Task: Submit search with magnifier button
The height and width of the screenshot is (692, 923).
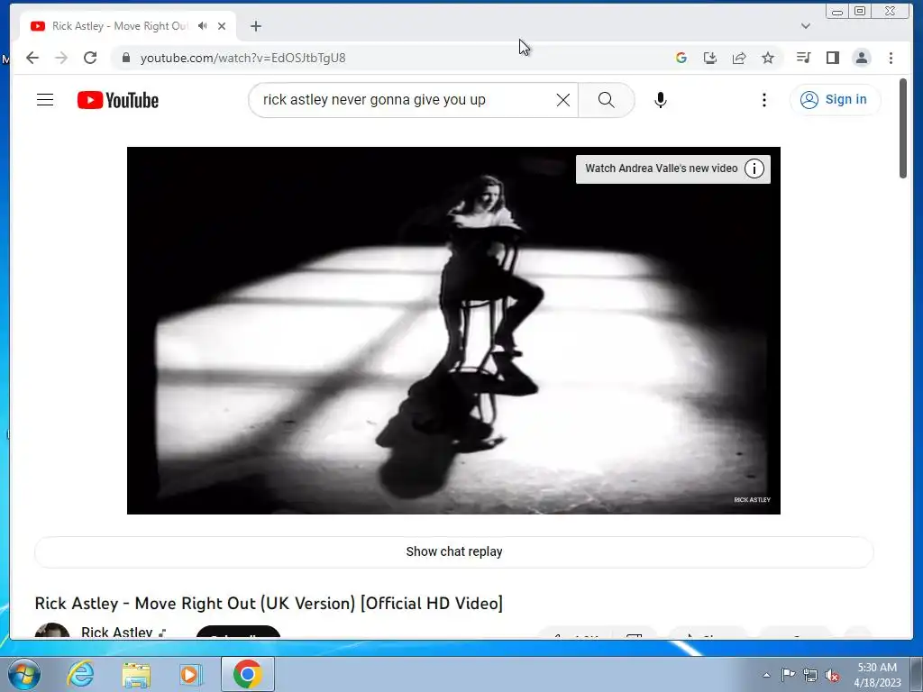Action: pyautogui.click(x=607, y=100)
